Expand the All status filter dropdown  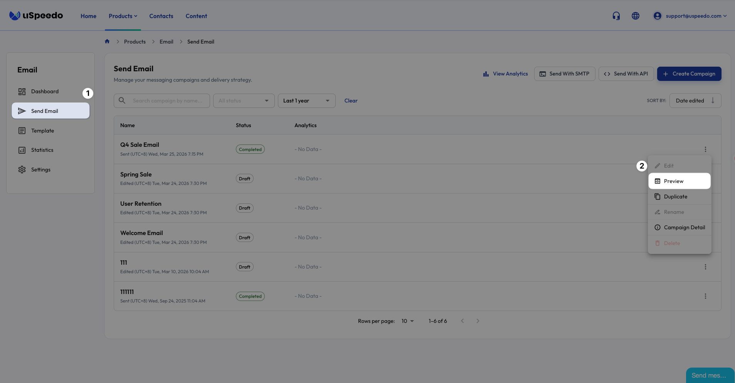(244, 101)
